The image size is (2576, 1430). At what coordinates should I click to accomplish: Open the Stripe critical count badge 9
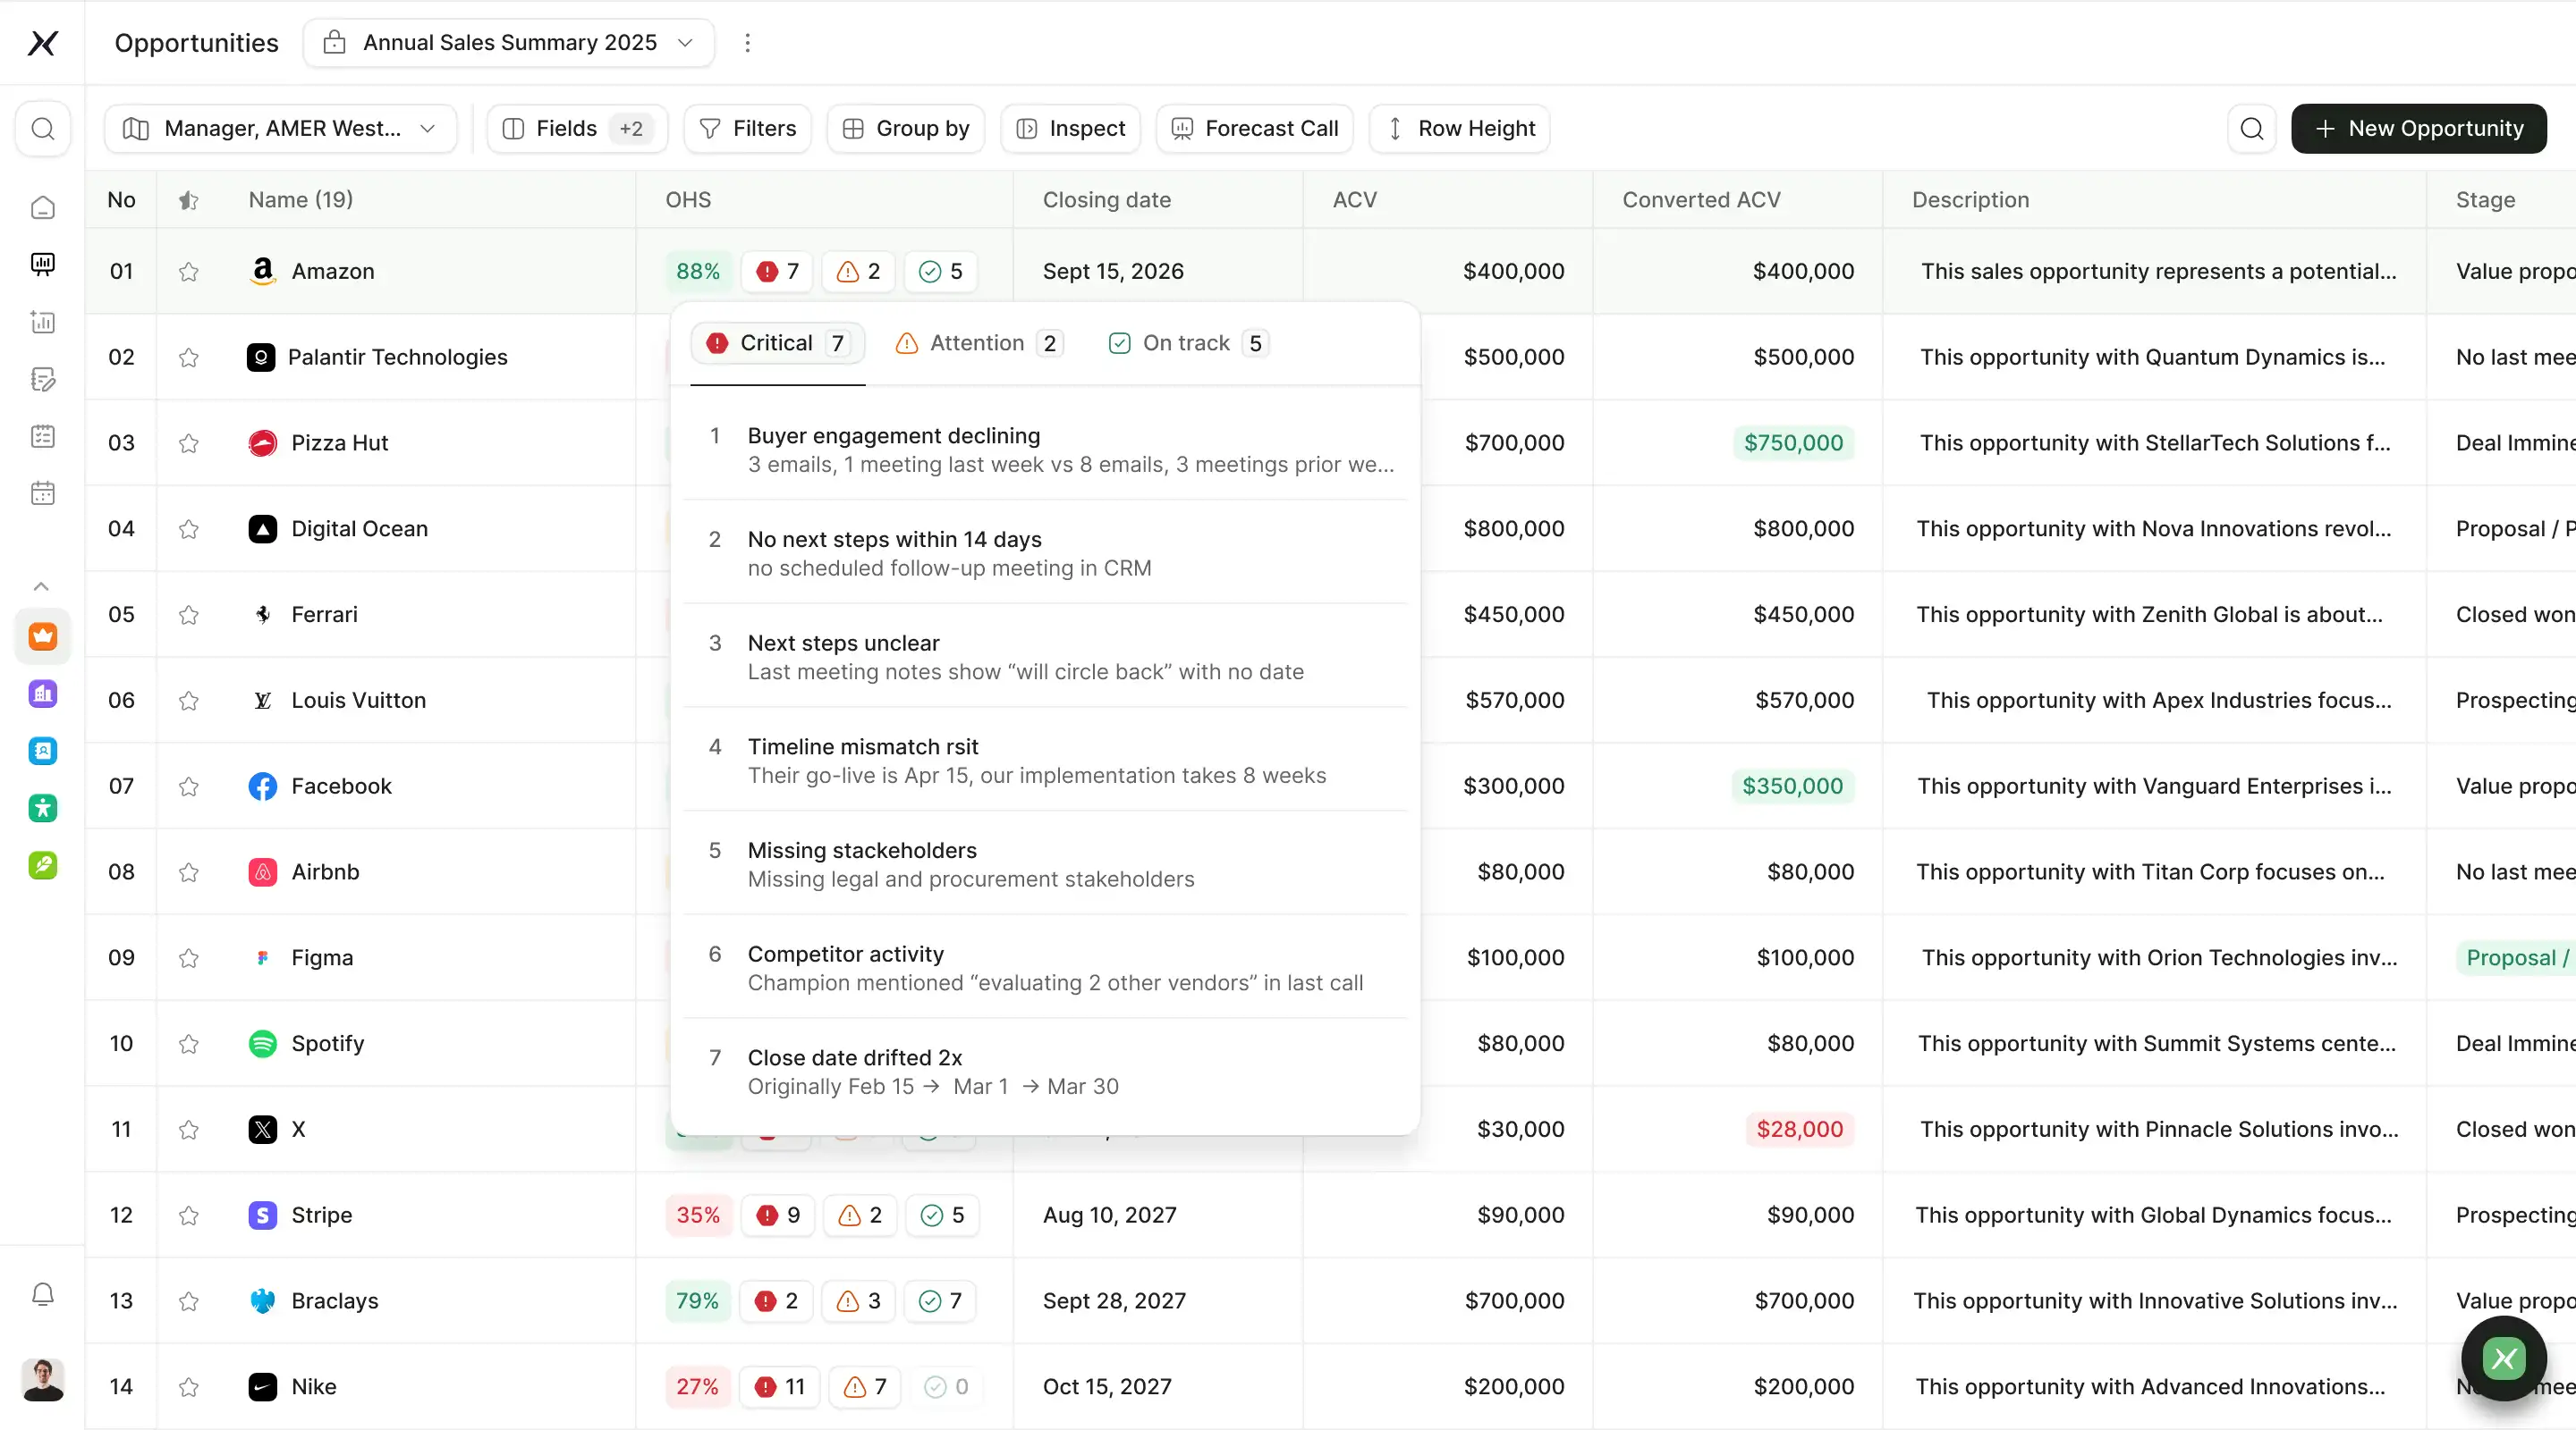[x=778, y=1215]
